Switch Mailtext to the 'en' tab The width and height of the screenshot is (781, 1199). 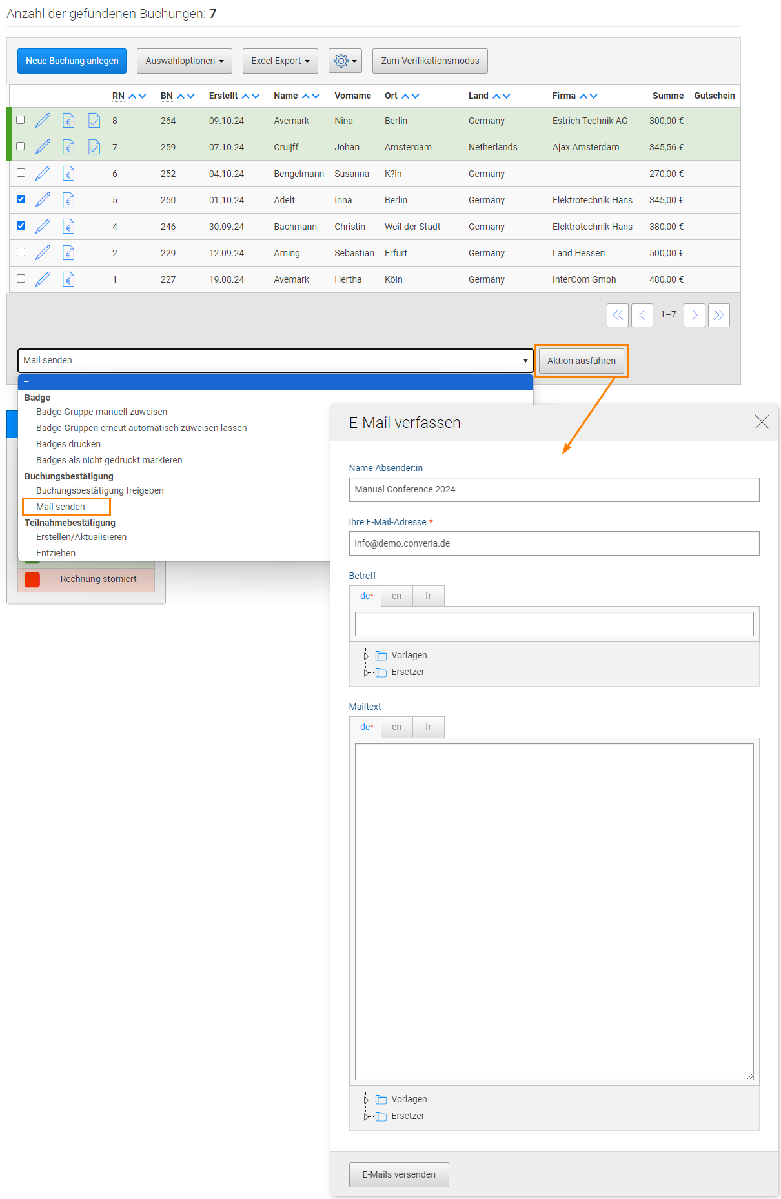pyautogui.click(x=396, y=727)
